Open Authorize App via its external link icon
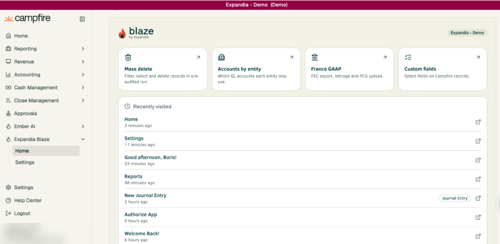The height and width of the screenshot is (244, 500). coord(478,217)
